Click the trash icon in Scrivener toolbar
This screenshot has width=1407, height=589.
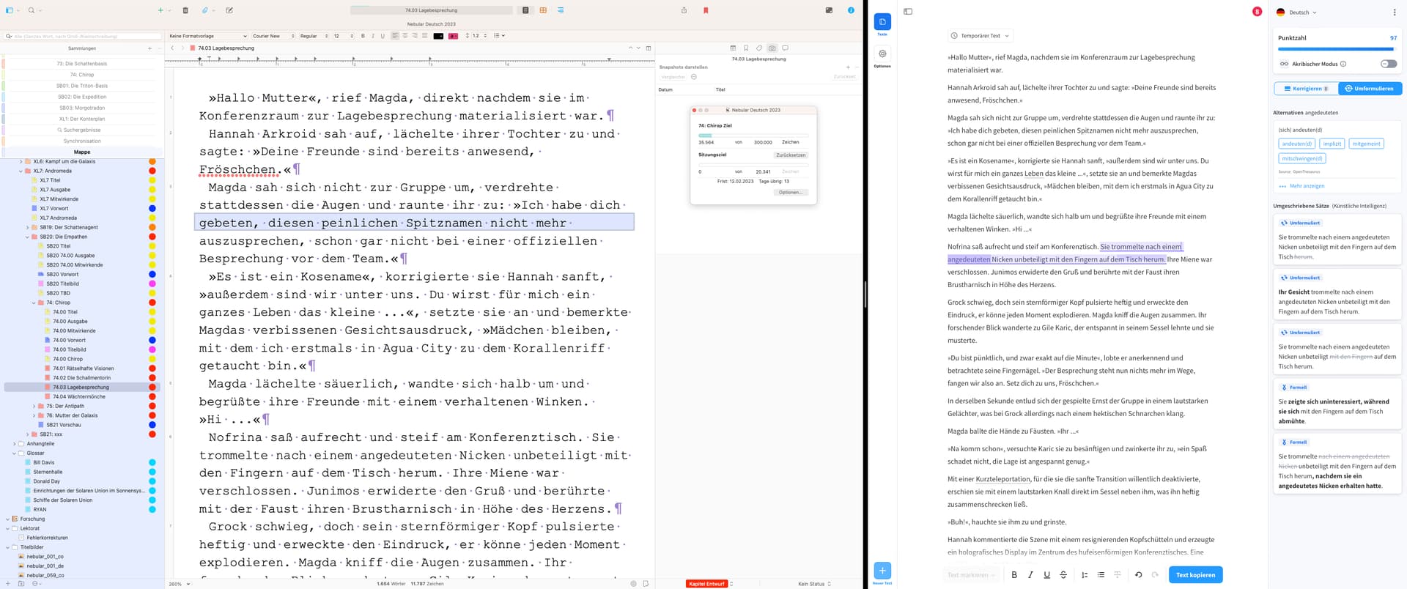click(185, 10)
